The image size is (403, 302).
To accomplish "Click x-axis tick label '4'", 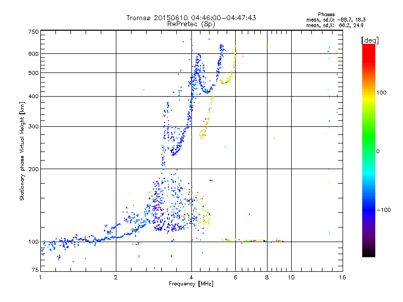I will pos(191,277).
